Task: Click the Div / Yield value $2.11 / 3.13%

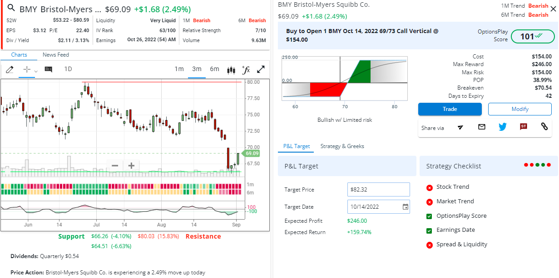Action: pyautogui.click(x=74, y=40)
